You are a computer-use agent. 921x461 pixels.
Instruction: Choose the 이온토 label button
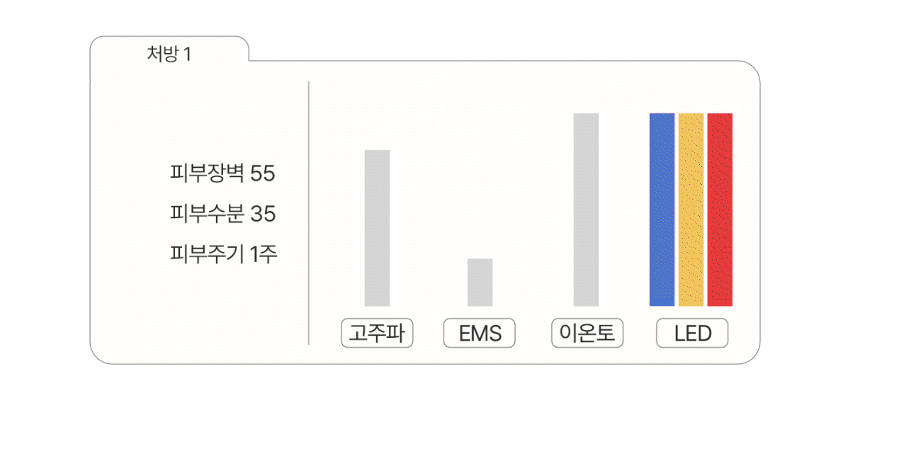pos(587,334)
